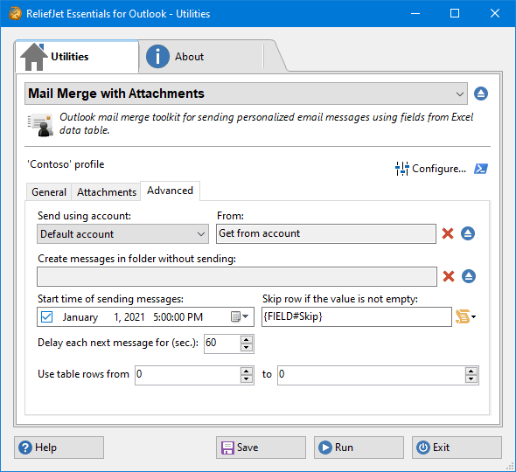Click the mail merge utility icon
516x472 pixels.
41,125
